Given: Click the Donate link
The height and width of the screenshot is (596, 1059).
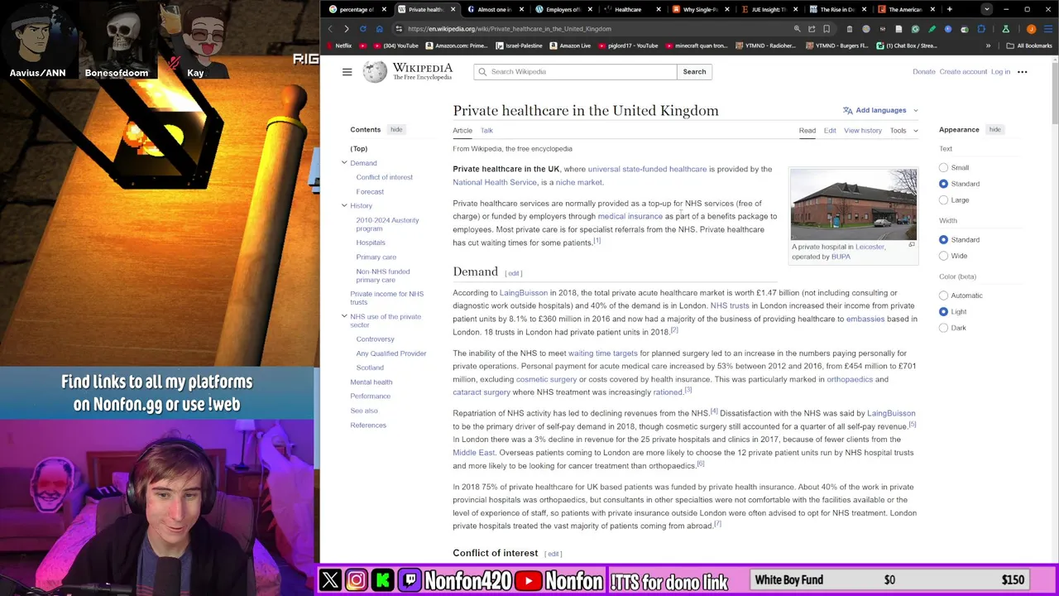Looking at the screenshot, I should 923,72.
